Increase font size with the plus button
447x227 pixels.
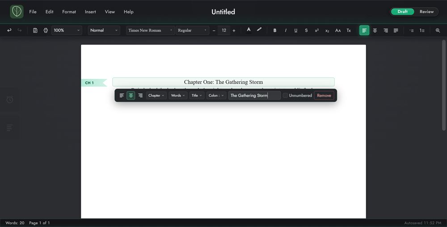tap(234, 30)
